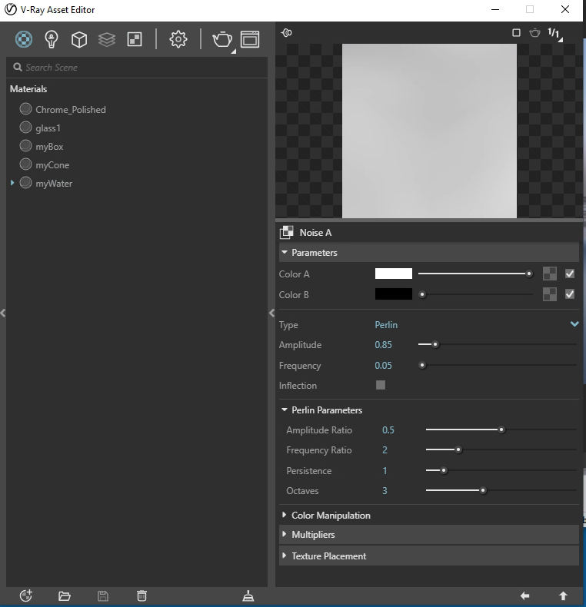The height and width of the screenshot is (607, 586).
Task: Add a new asset with plus icon
Action: coord(26,595)
